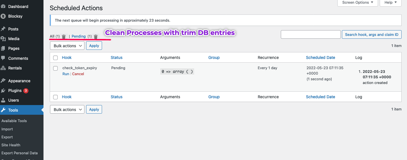Click the Media library icon

(3, 39)
